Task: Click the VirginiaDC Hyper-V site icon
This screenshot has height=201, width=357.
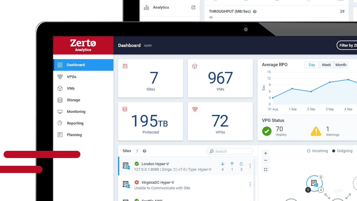Action: pyautogui.click(x=126, y=185)
